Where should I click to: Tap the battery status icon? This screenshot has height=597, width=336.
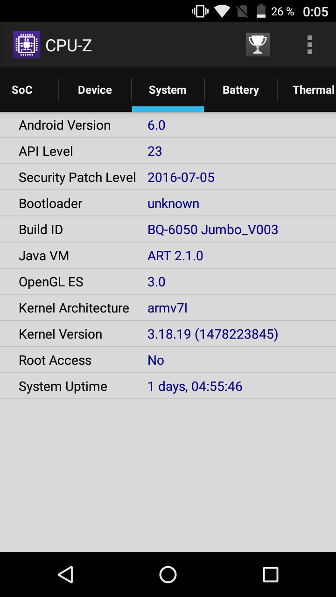[261, 11]
